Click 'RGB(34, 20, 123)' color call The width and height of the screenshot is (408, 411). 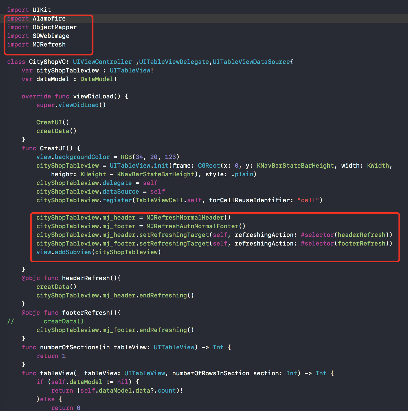coord(150,157)
